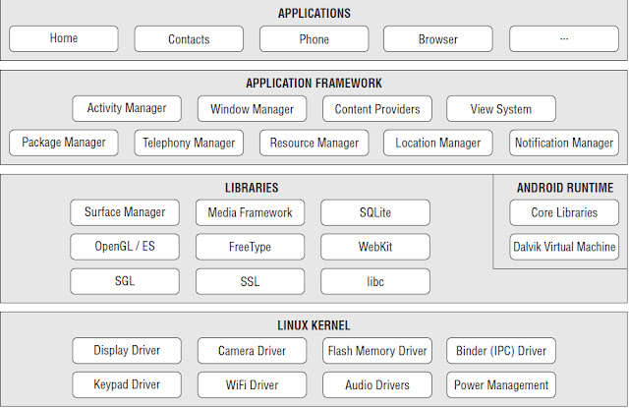Select the Media Framework library box
The height and width of the screenshot is (408, 629).
tap(250, 212)
